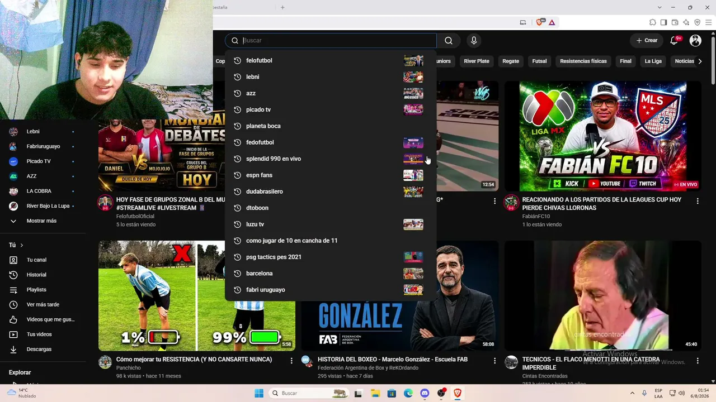
Task: Select the La Liga category chip
Action: click(x=653, y=61)
